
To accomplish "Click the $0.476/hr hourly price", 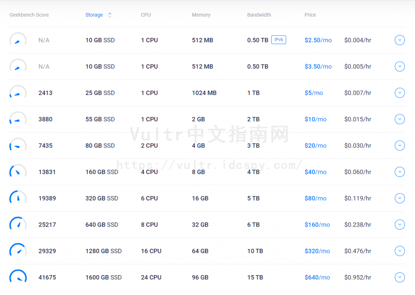I will (x=357, y=251).
